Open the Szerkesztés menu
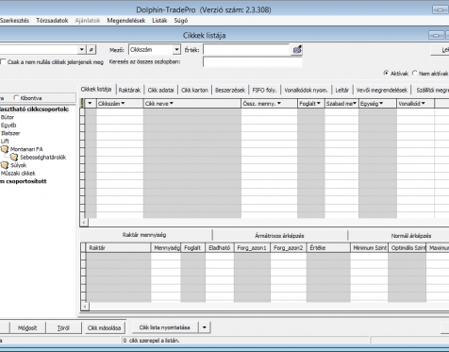This screenshot has height=352, width=449. pos(14,21)
